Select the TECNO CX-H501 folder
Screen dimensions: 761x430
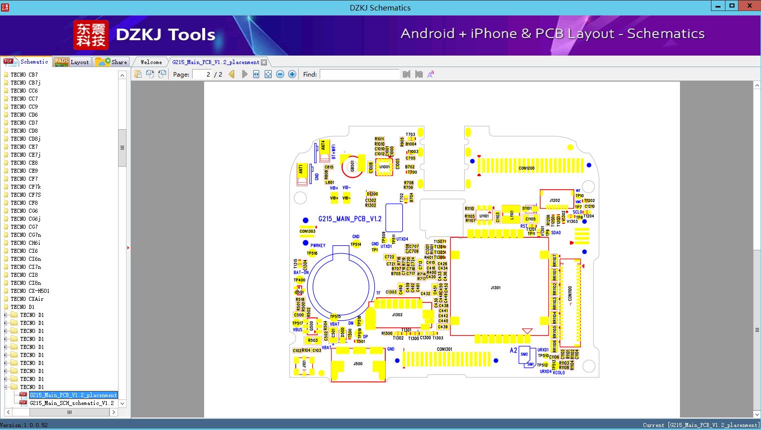click(x=30, y=291)
